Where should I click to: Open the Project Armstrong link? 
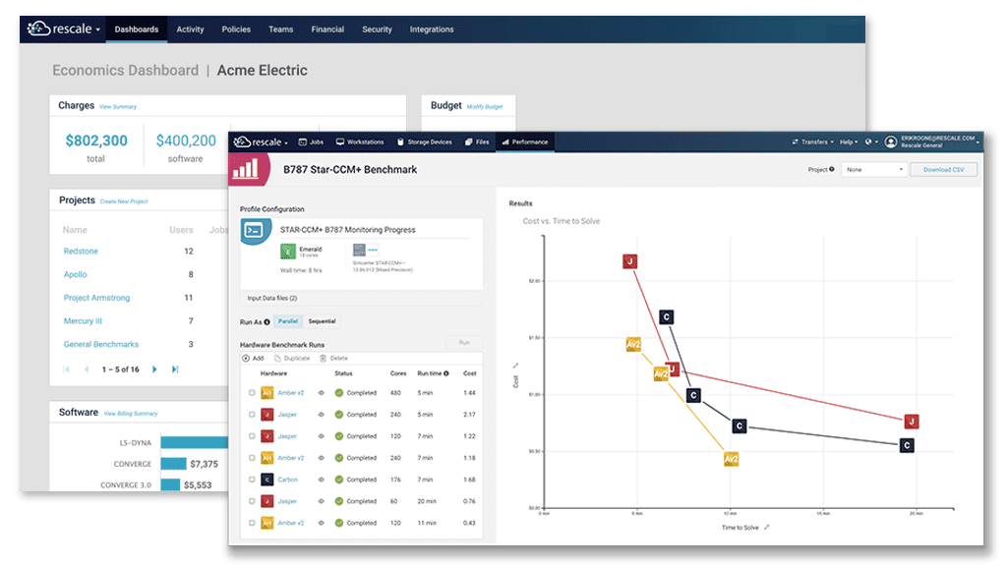[x=96, y=298]
